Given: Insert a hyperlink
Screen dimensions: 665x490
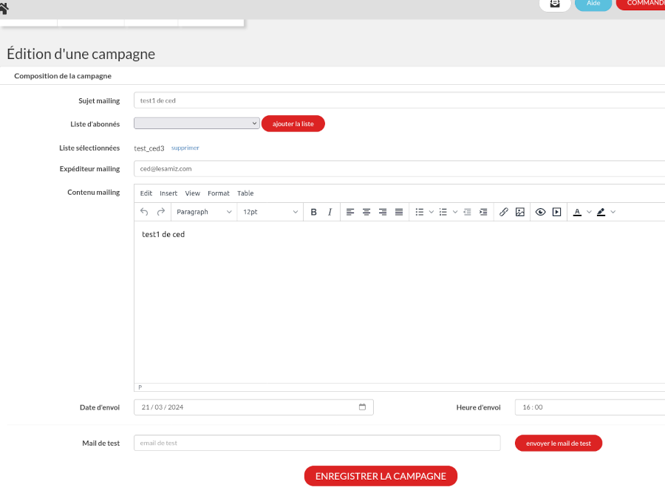Looking at the screenshot, I should [x=503, y=212].
